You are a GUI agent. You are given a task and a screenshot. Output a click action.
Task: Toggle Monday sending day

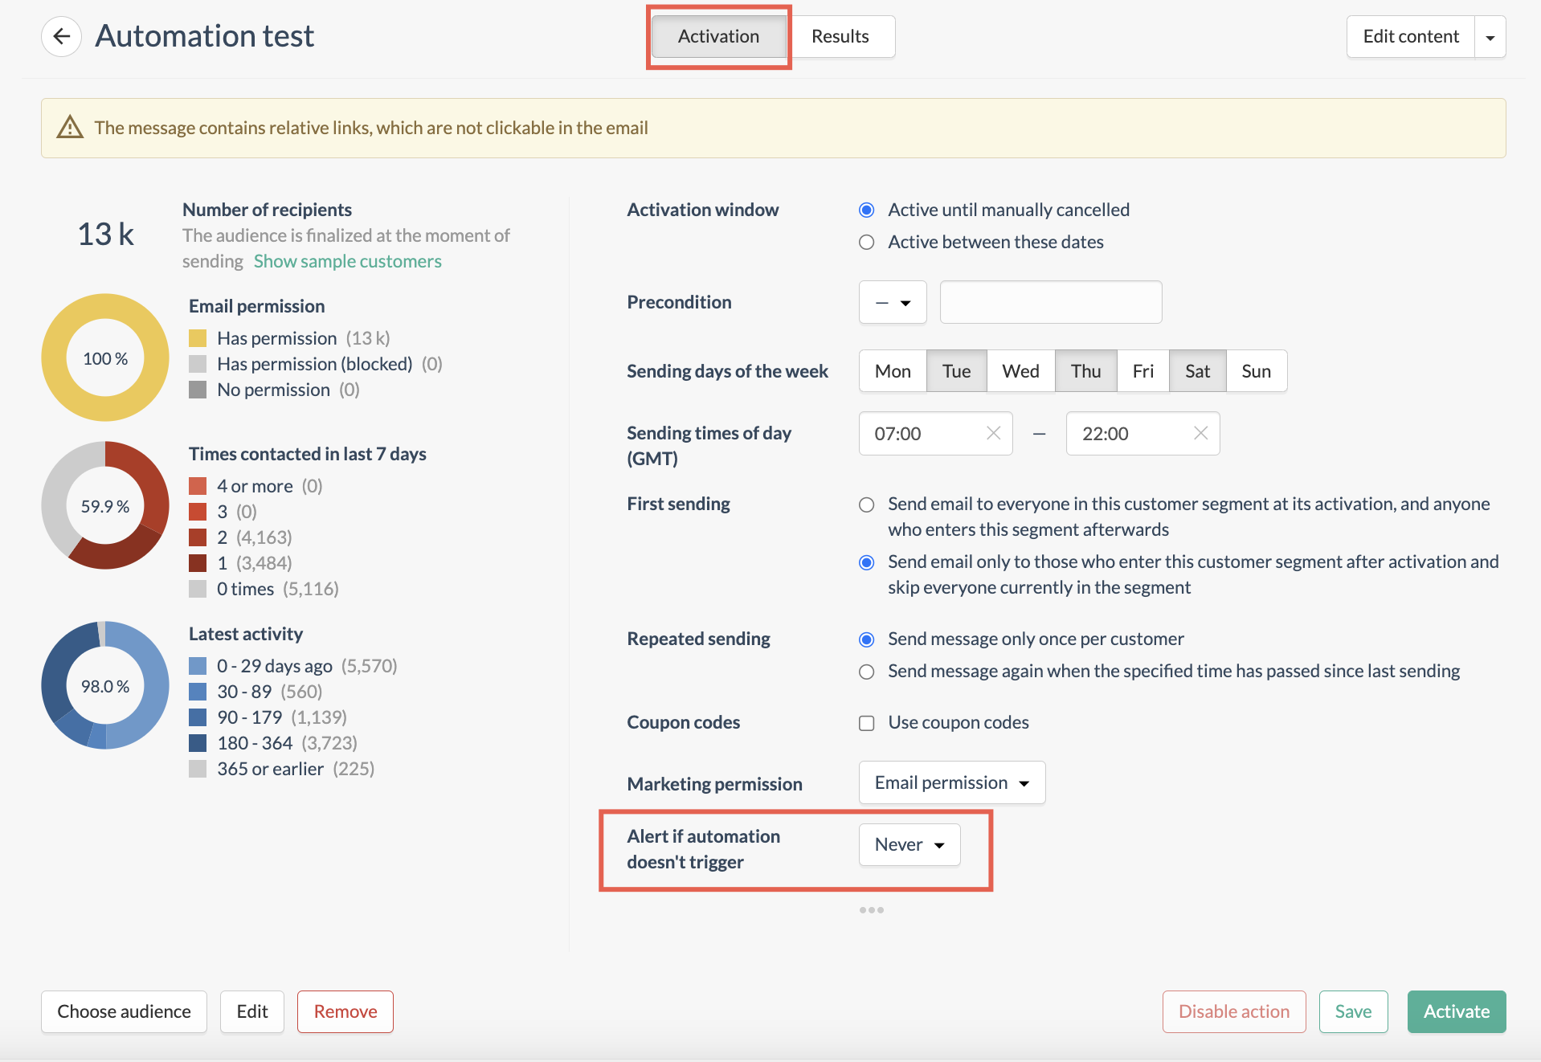pos(893,371)
